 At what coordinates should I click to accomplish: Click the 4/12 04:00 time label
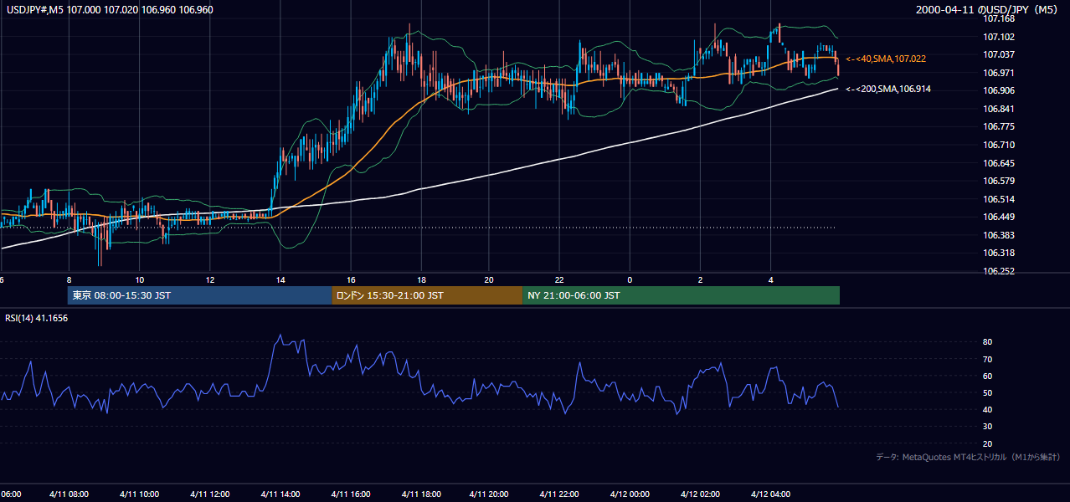tap(770, 494)
